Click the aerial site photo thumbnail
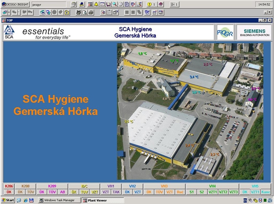 190,112
